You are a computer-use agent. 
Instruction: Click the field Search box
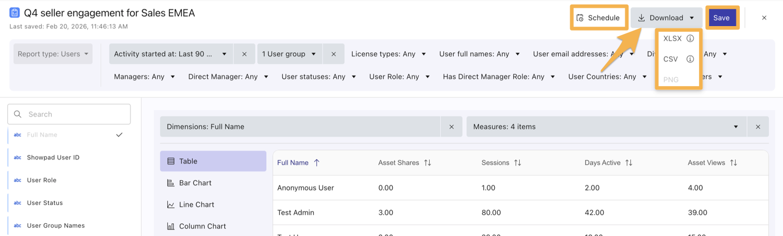tap(75, 114)
